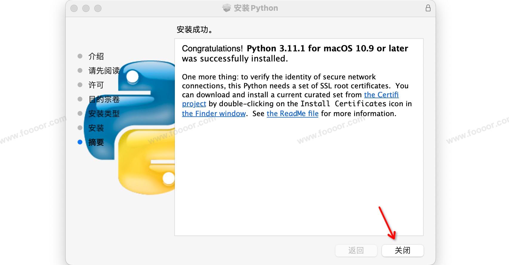509x265 pixels.
Task: Click the 关闭 button to finish
Action: [x=402, y=250]
